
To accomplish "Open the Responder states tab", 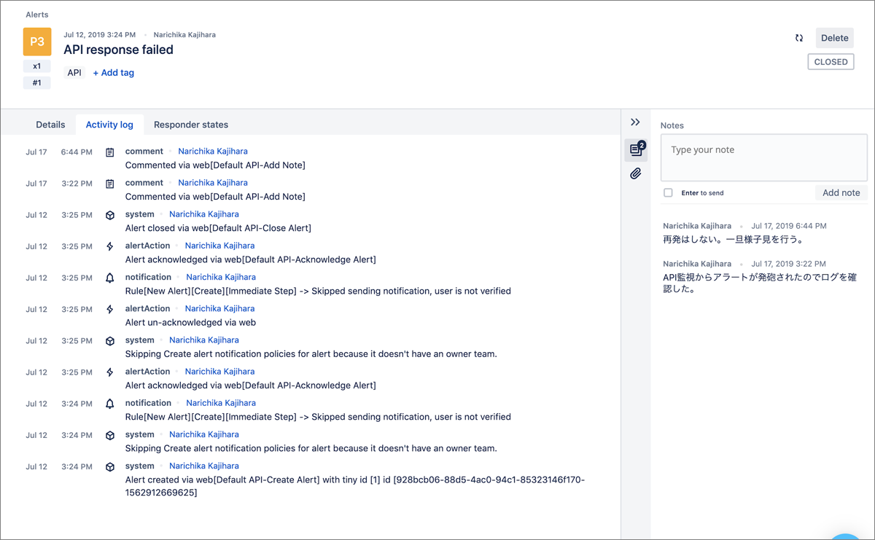I will 191,125.
